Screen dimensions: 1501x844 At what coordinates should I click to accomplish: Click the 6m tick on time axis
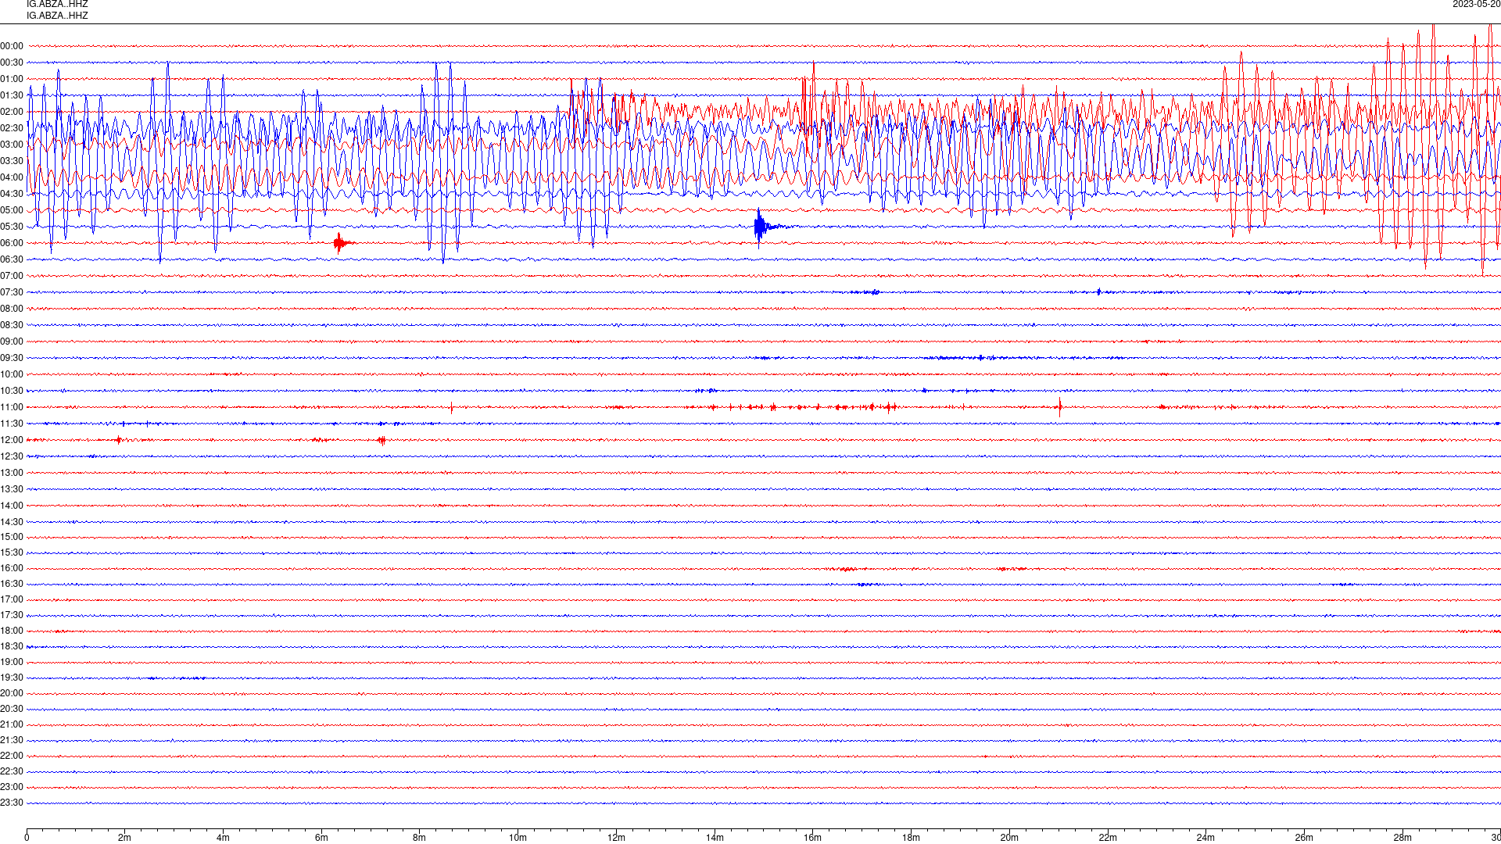321,838
